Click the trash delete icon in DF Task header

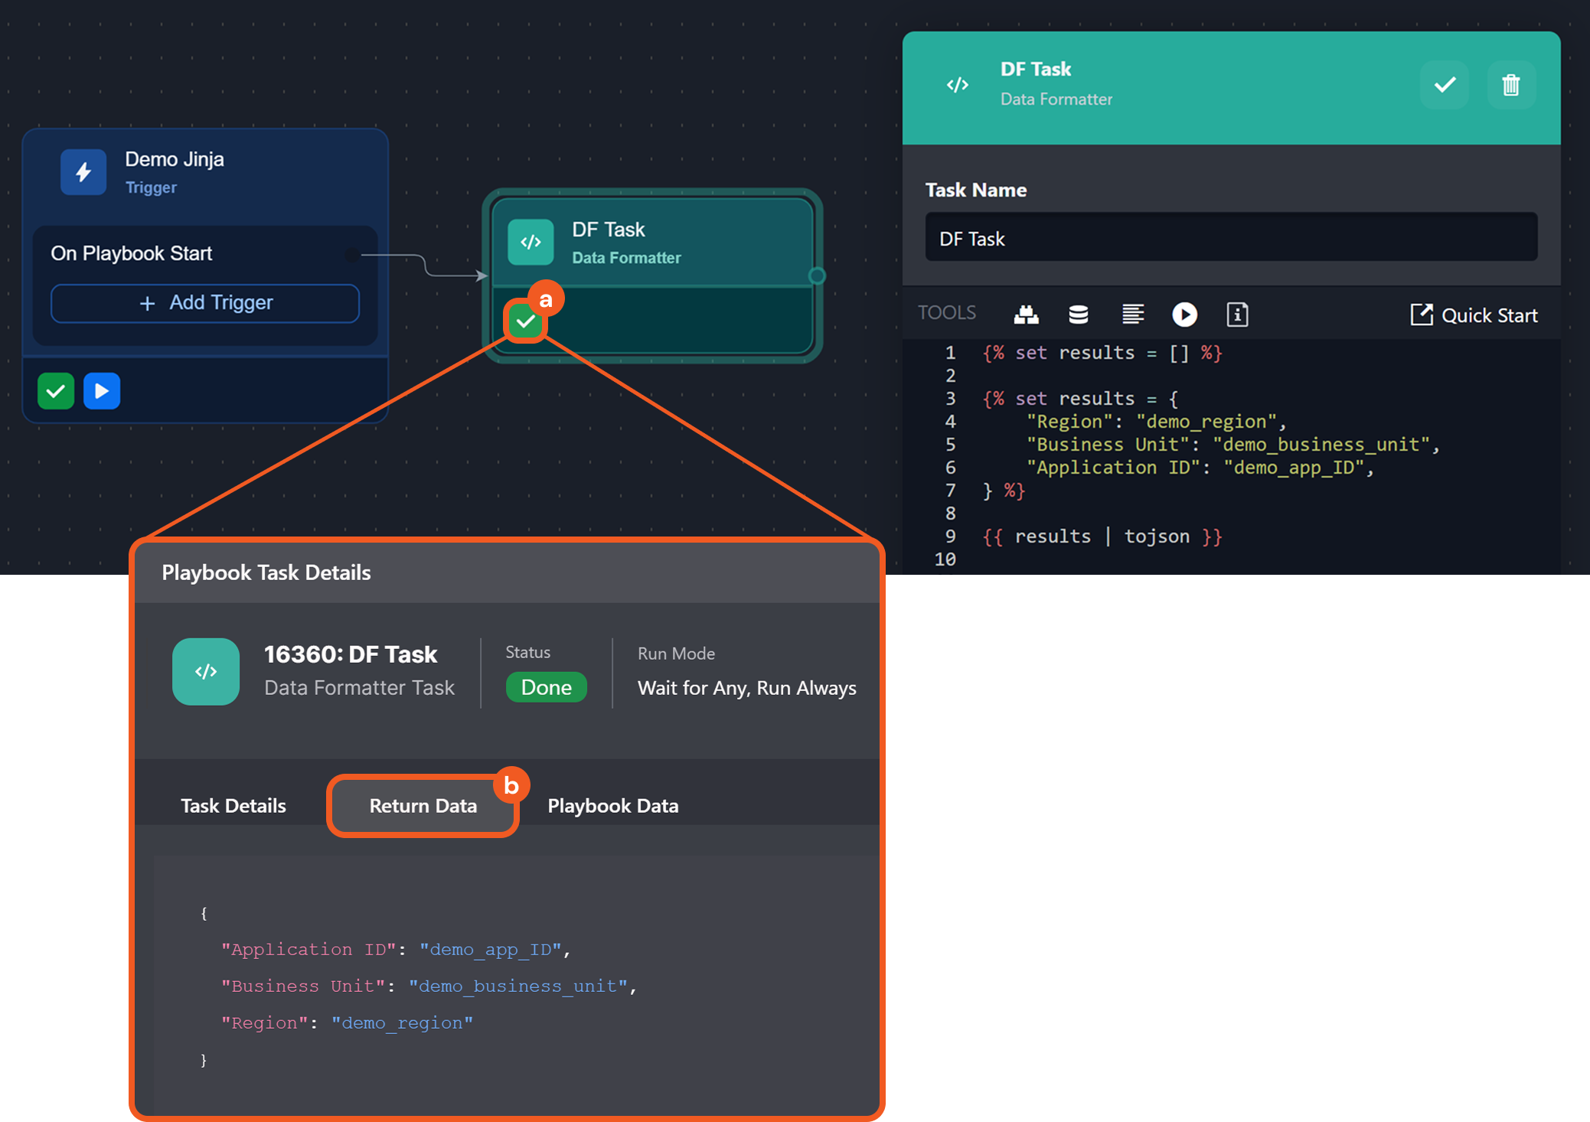1510,85
